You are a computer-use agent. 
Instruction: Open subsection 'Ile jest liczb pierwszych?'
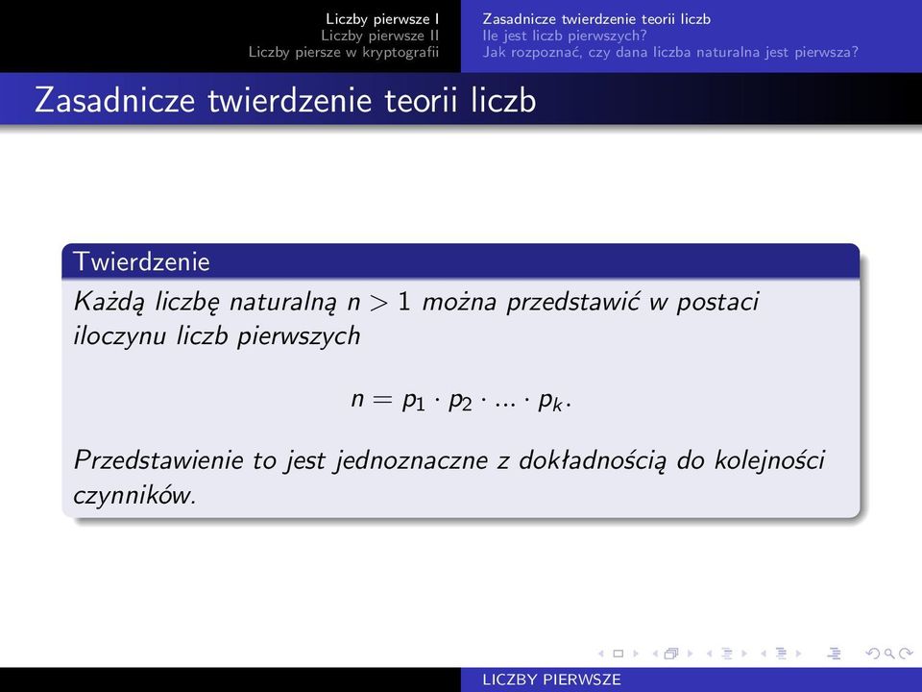tap(565, 36)
